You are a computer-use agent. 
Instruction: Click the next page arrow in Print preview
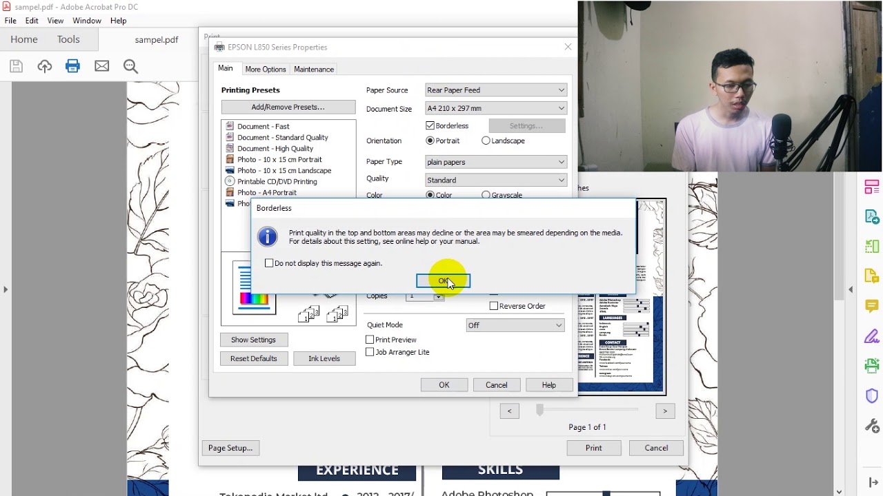tap(665, 411)
